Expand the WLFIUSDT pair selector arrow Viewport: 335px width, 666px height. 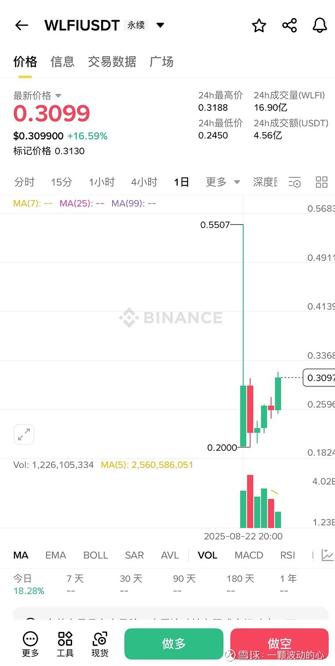point(160,25)
